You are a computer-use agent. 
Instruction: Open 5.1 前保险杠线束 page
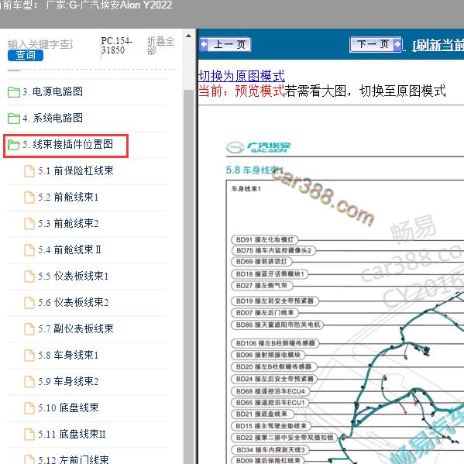[x=76, y=170]
